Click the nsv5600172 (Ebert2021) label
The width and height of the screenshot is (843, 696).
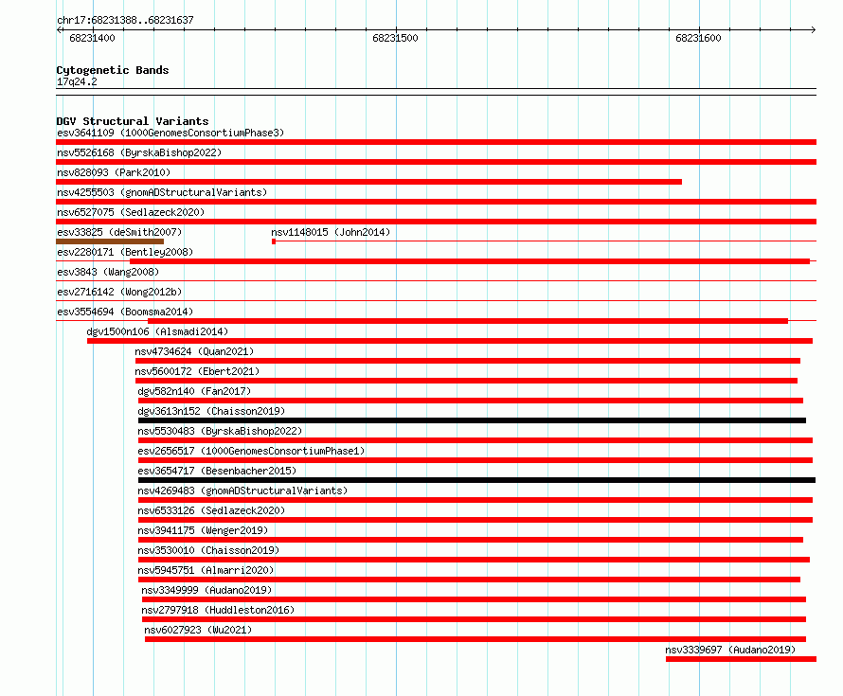tap(197, 371)
